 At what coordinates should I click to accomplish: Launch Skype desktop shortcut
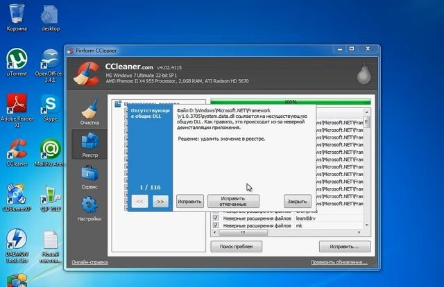51,108
